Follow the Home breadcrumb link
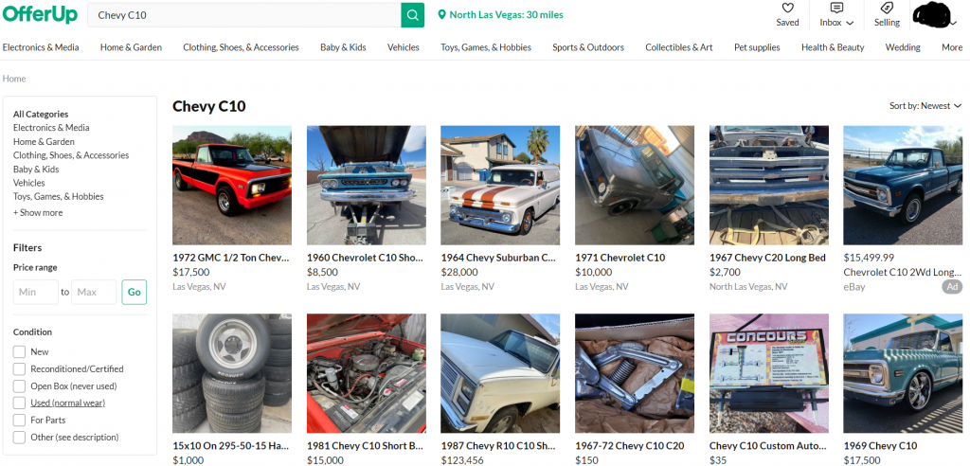This screenshot has height=466, width=970. point(14,79)
